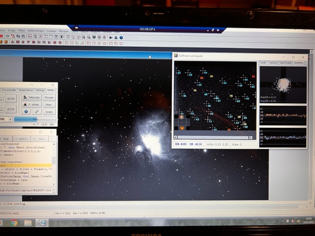Open the Masque menu
The width and height of the screenshot is (315, 236).
pos(63,31)
